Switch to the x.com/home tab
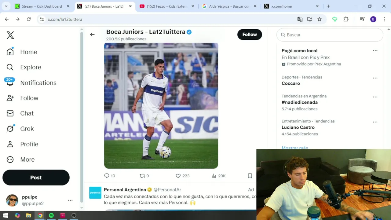Image resolution: width=391 pixels, height=220 pixels. pos(292,6)
